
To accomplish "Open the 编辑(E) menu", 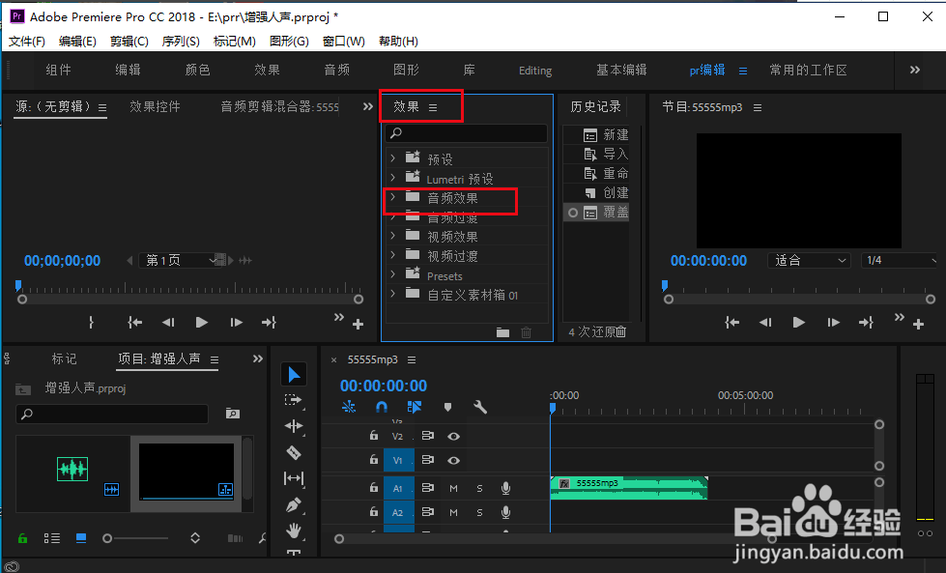I will pos(77,41).
